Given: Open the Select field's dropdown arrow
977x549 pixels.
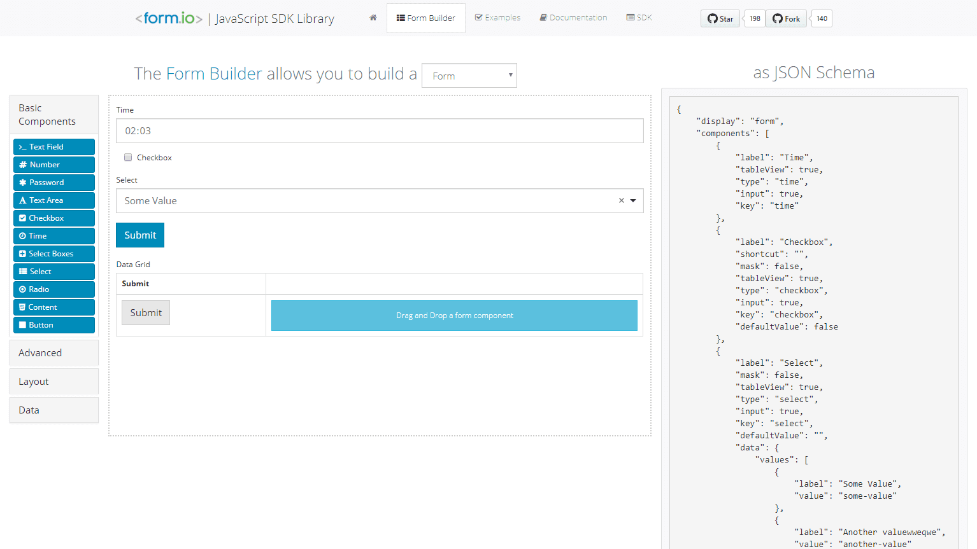Looking at the screenshot, I should point(633,200).
